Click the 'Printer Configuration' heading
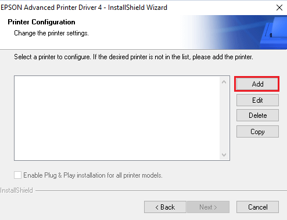 click(41, 22)
